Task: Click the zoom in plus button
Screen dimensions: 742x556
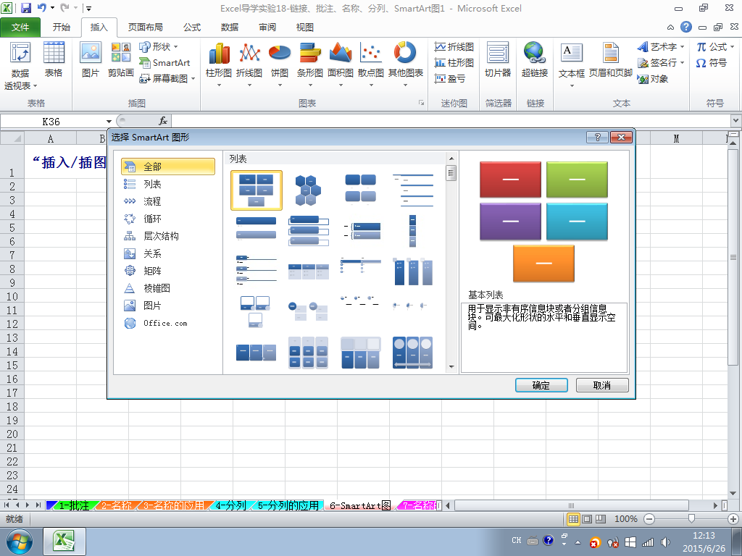Action: point(733,519)
